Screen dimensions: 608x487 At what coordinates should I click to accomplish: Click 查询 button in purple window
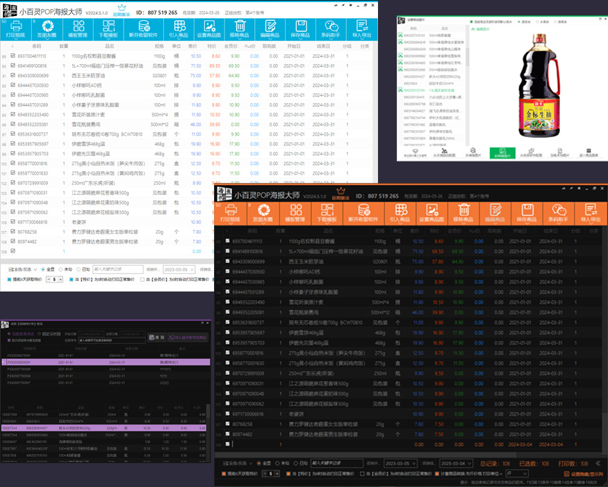pos(157,337)
